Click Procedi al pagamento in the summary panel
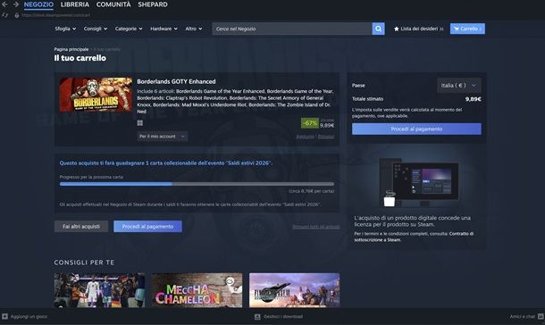The image size is (545, 325). point(416,129)
